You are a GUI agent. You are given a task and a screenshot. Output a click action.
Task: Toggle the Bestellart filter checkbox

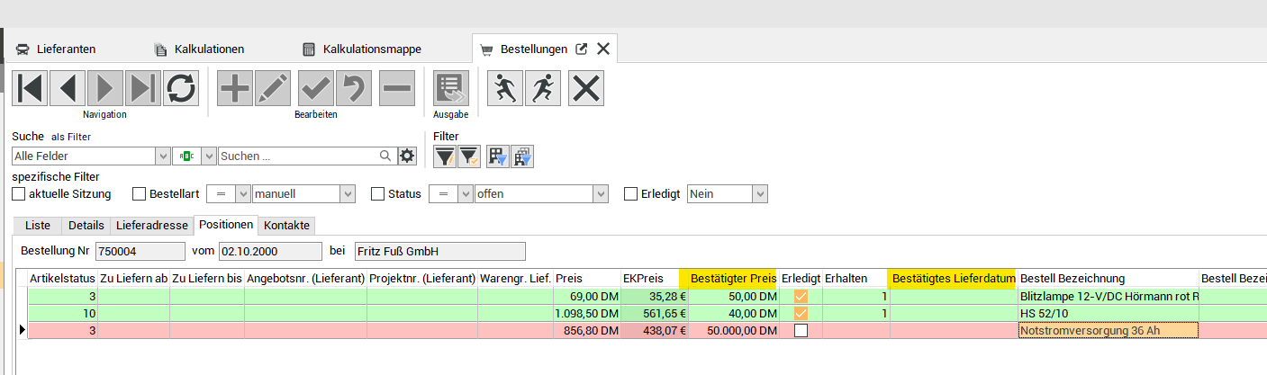(139, 193)
